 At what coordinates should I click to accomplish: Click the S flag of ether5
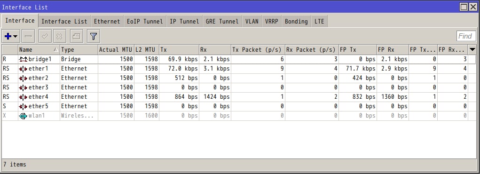click(x=4, y=107)
